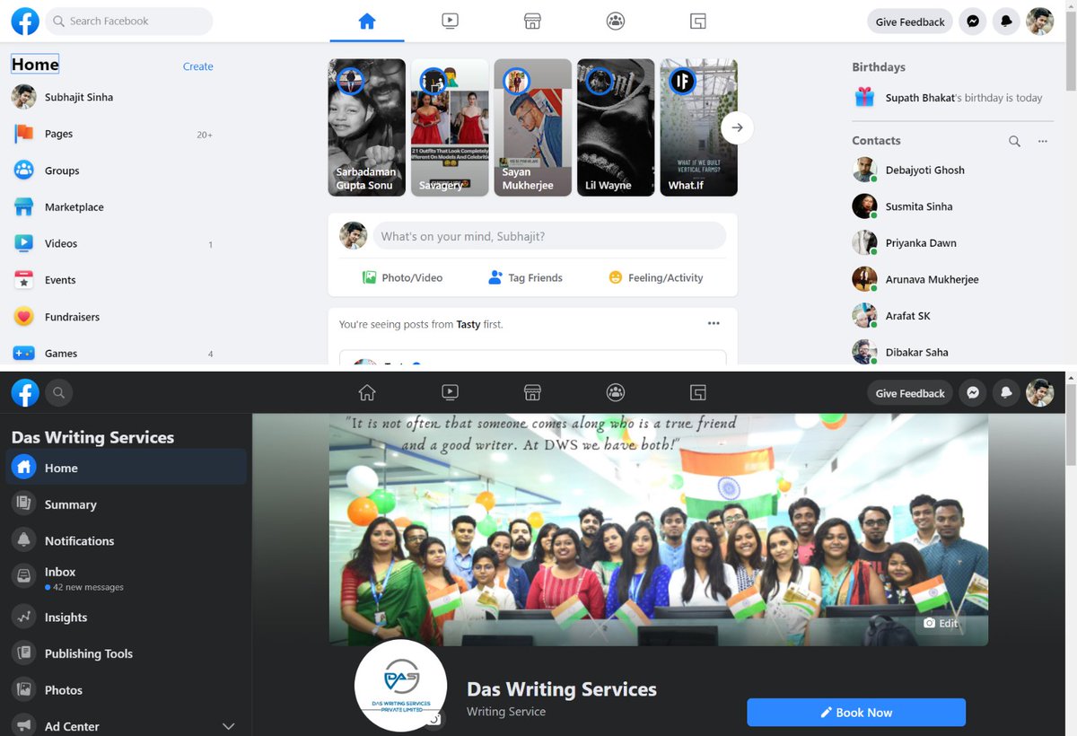Viewport: 1077px width, 736px height.
Task: Click the next stories arrow button
Action: (738, 127)
